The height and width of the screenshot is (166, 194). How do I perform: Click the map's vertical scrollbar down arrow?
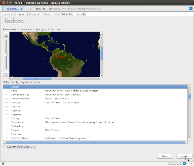[x=101, y=75]
